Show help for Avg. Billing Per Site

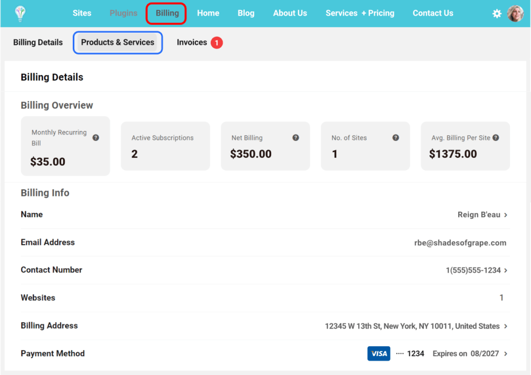pos(496,137)
